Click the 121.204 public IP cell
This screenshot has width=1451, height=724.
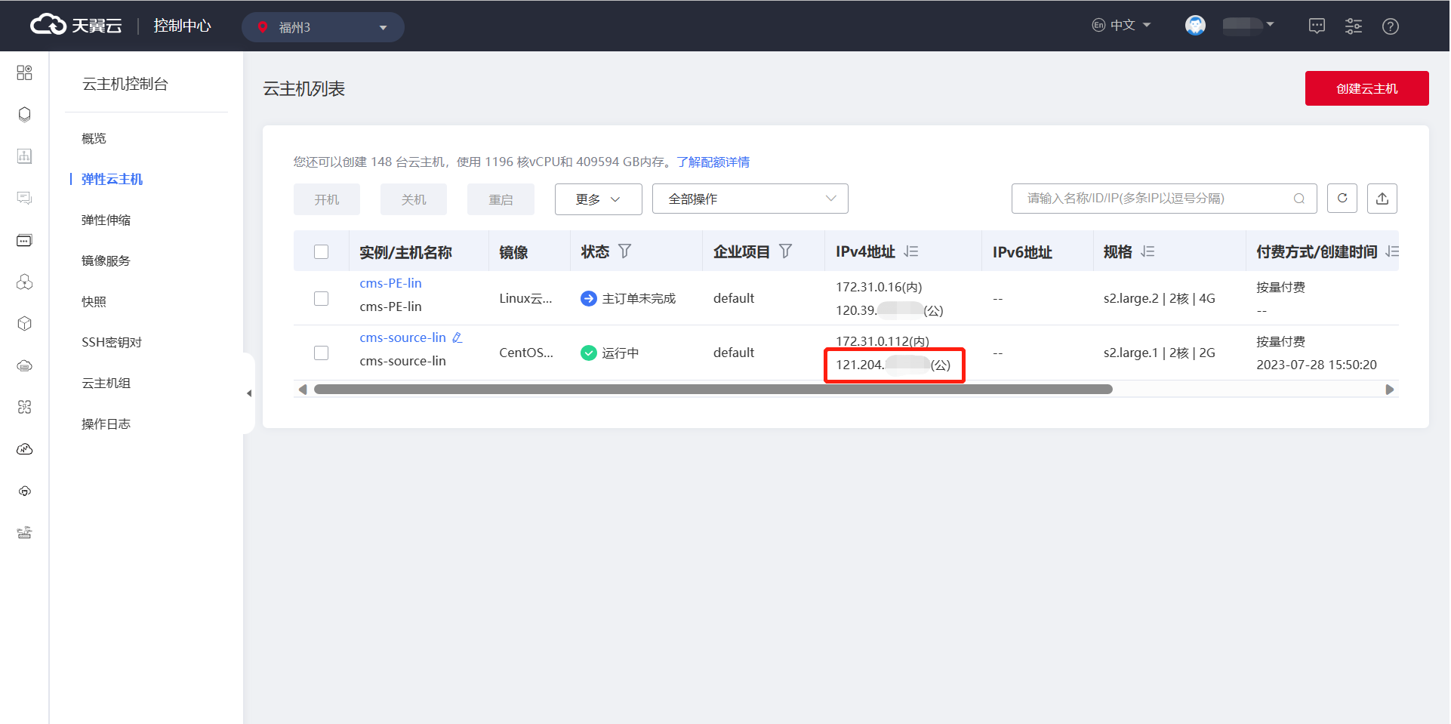[893, 365]
